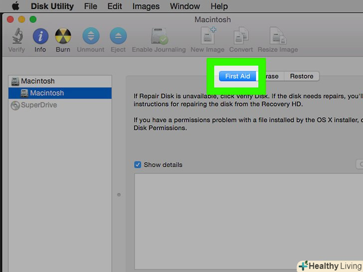Viewport: 363px width, 272px height.
Task: Click the red close window button
Action: click(10, 19)
